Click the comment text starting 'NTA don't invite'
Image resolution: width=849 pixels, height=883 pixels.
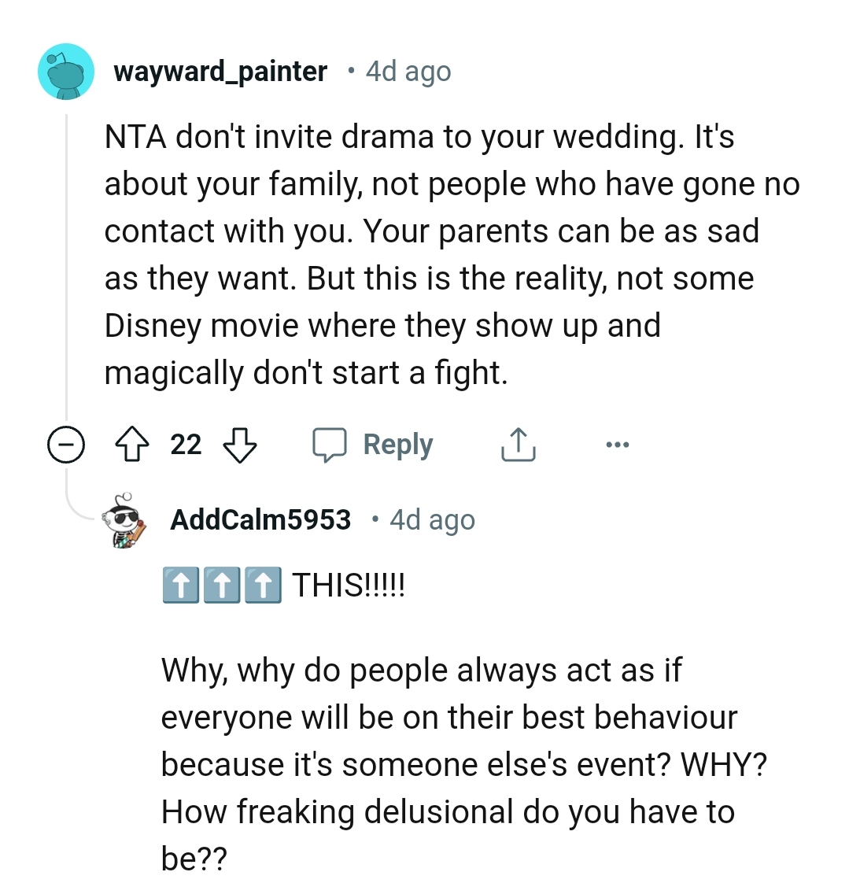[x=441, y=254]
